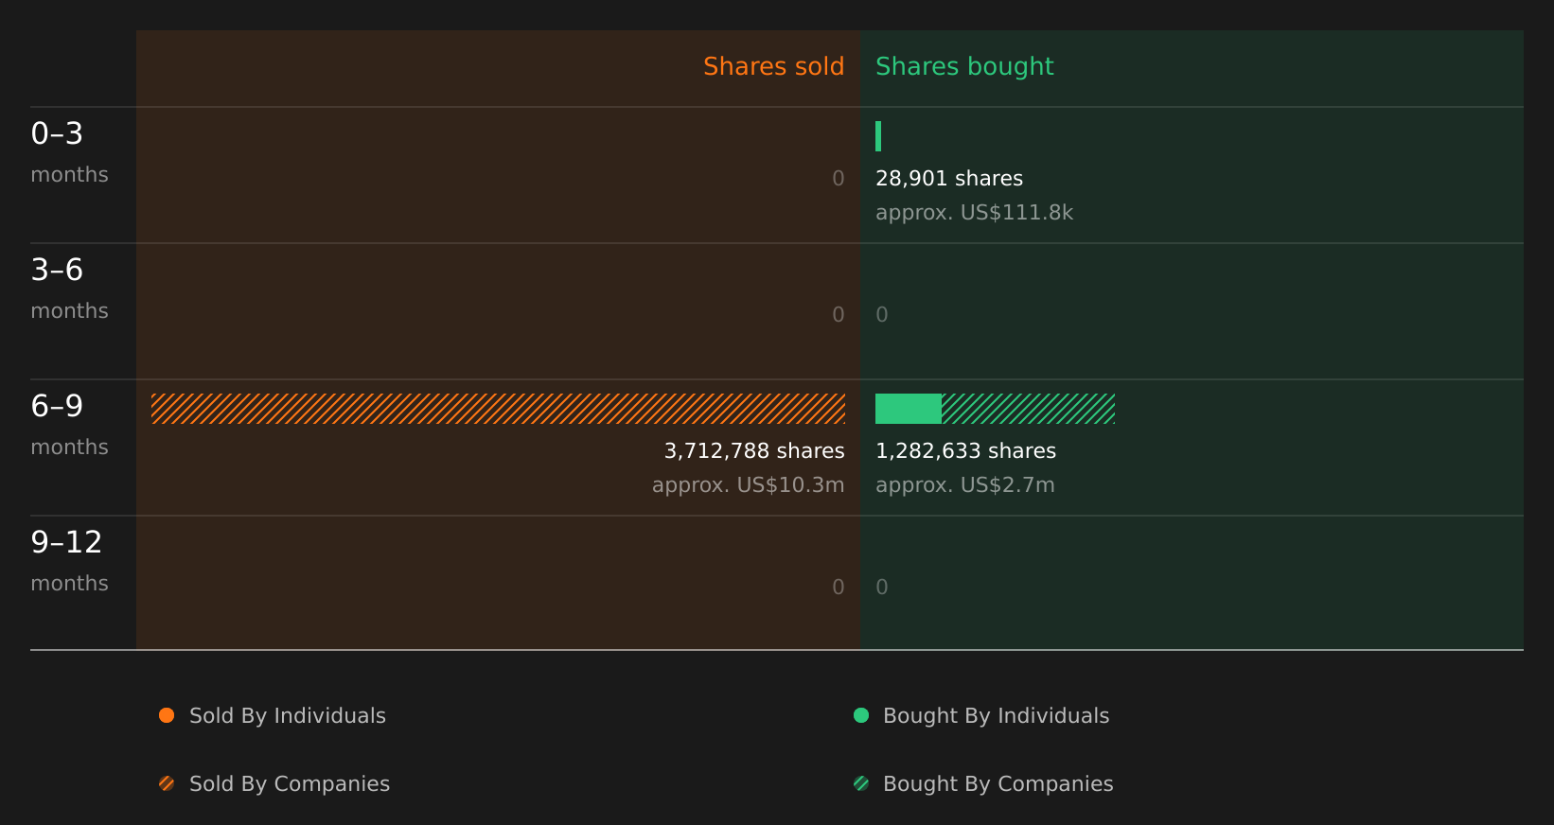Image resolution: width=1554 pixels, height=825 pixels.
Task: Click the small green 0–3 months bought bar
Action: [878, 136]
